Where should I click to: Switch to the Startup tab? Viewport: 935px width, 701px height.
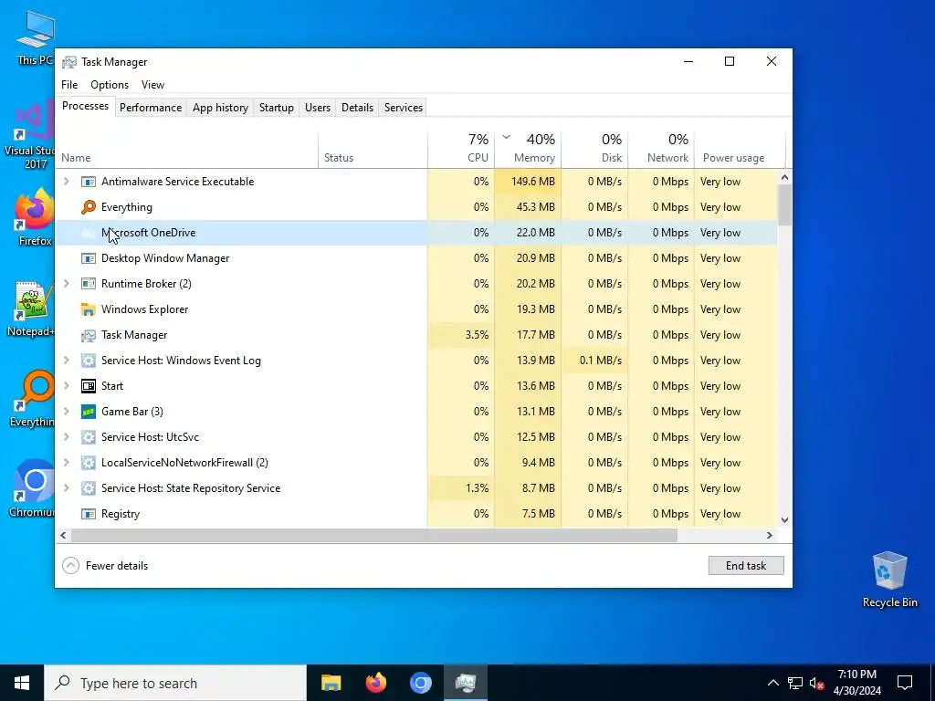click(x=276, y=108)
